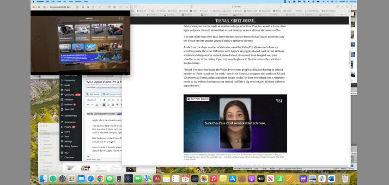Open Launchpad from the Dock

[72, 179]
